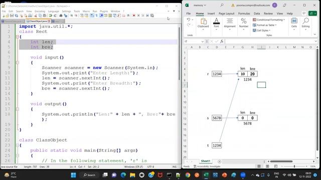Open the Excel File tab

189,13
